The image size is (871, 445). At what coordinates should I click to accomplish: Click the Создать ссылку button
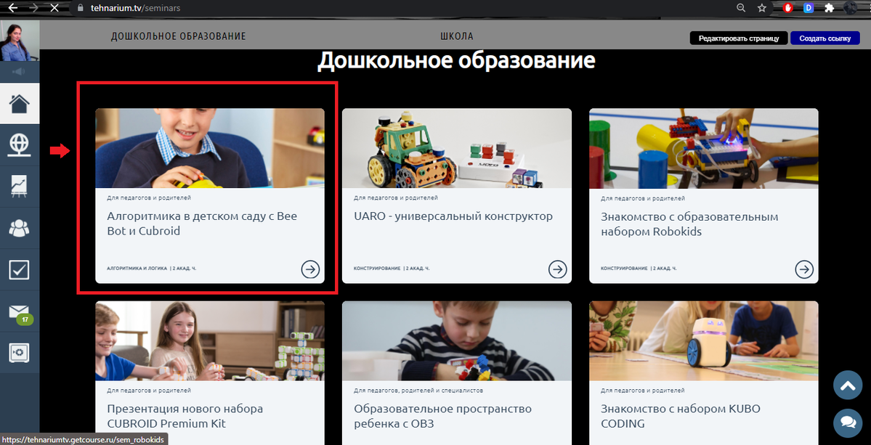coord(825,38)
